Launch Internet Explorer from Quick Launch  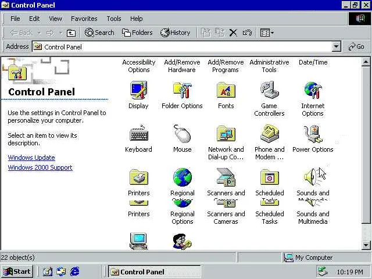(x=75, y=271)
